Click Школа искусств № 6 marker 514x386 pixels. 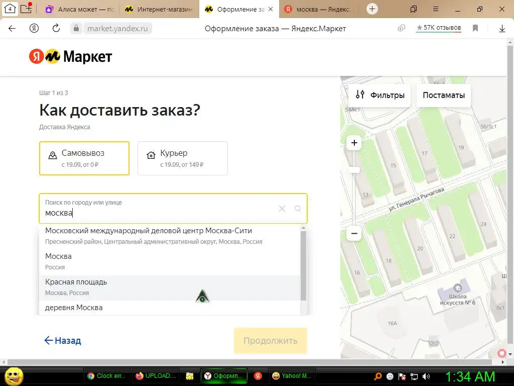458,288
